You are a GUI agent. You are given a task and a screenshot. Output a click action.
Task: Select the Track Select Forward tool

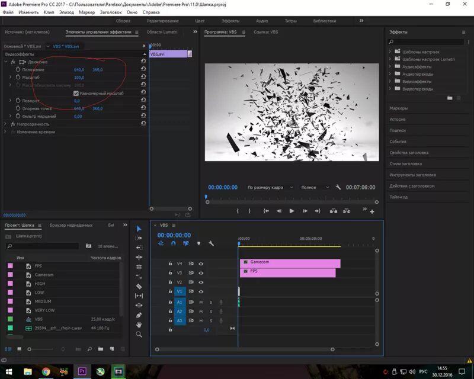139,238
